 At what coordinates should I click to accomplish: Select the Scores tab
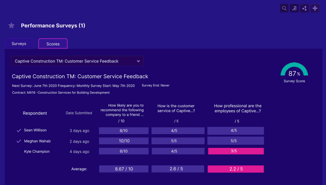pos(53,44)
